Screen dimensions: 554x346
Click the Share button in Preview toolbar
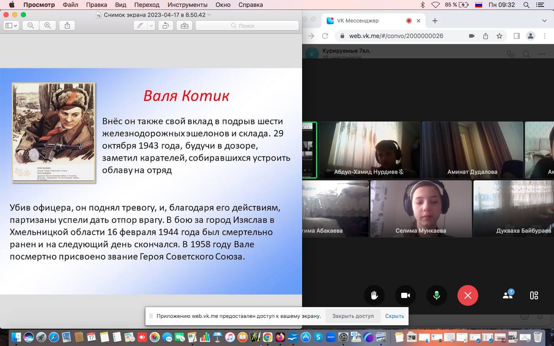(x=67, y=26)
